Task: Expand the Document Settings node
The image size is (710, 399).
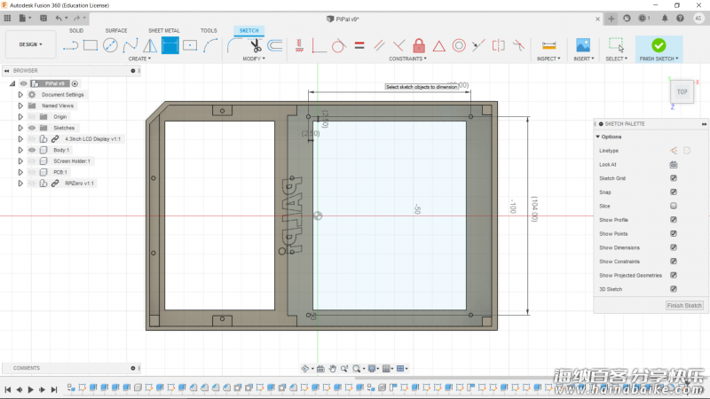Action: tap(20, 95)
